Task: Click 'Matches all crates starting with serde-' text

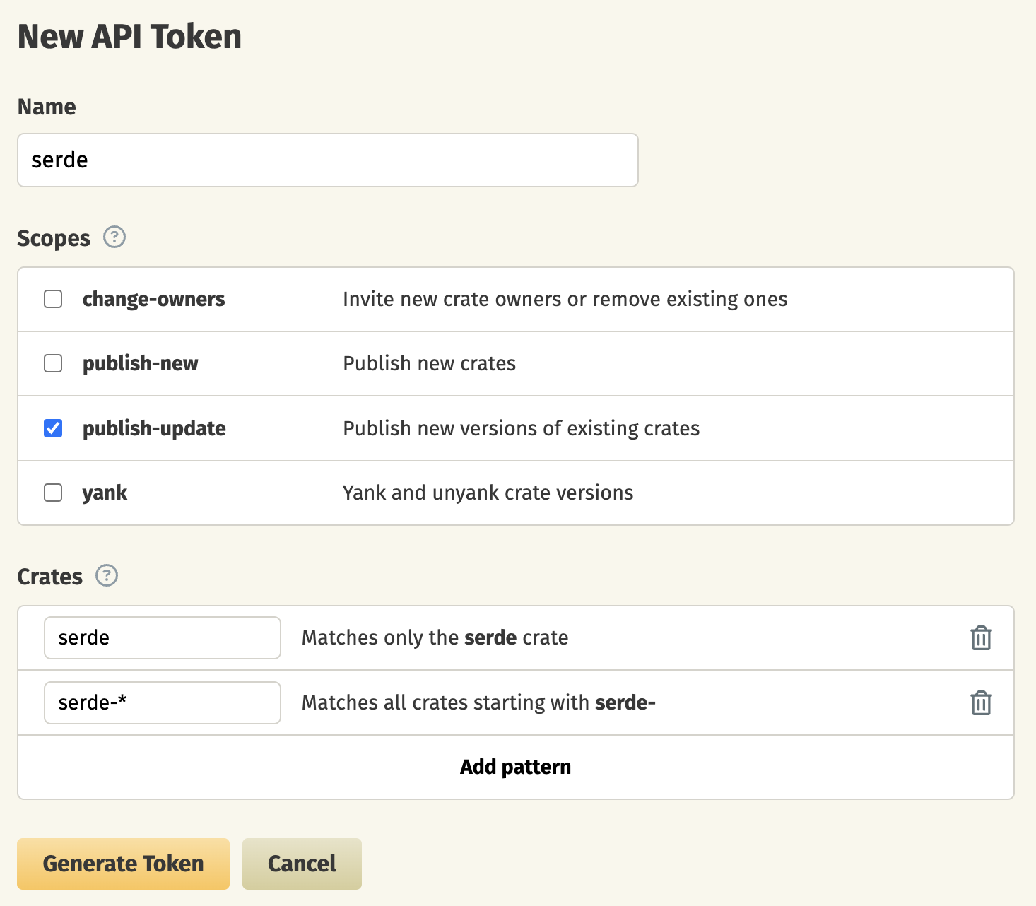Action: tap(478, 702)
